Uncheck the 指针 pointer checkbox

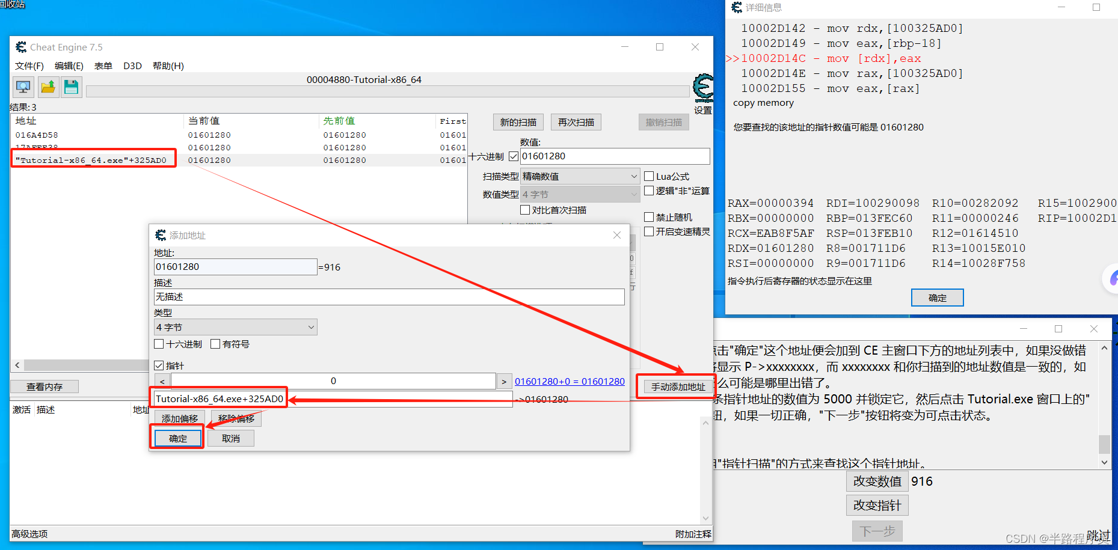159,365
